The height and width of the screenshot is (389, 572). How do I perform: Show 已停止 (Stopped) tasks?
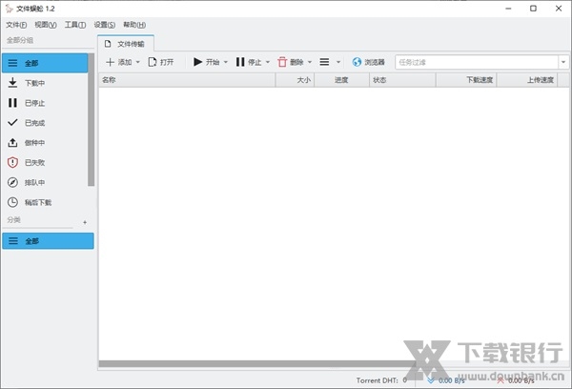pyautogui.click(x=34, y=103)
